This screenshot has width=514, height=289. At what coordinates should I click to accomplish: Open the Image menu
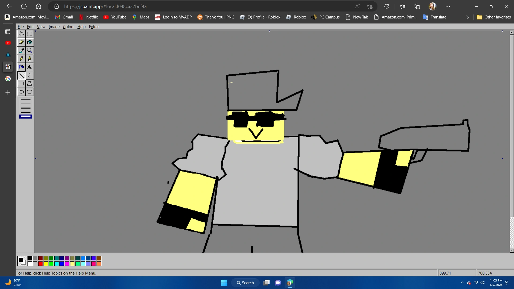[x=54, y=27]
